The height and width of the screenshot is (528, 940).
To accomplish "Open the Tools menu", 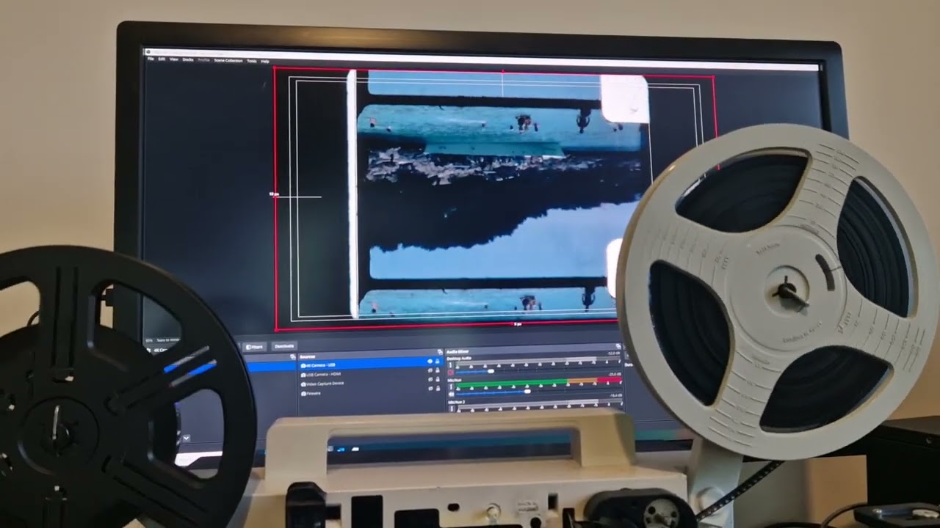I will [252, 61].
